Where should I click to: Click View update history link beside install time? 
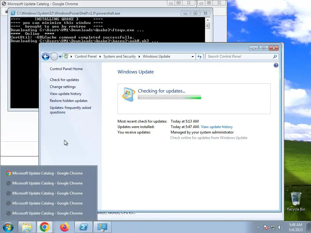[x=217, y=127]
